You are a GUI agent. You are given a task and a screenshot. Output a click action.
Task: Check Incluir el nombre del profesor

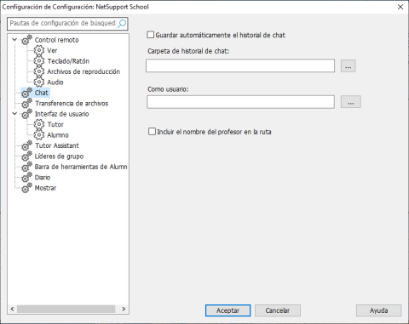click(x=152, y=132)
